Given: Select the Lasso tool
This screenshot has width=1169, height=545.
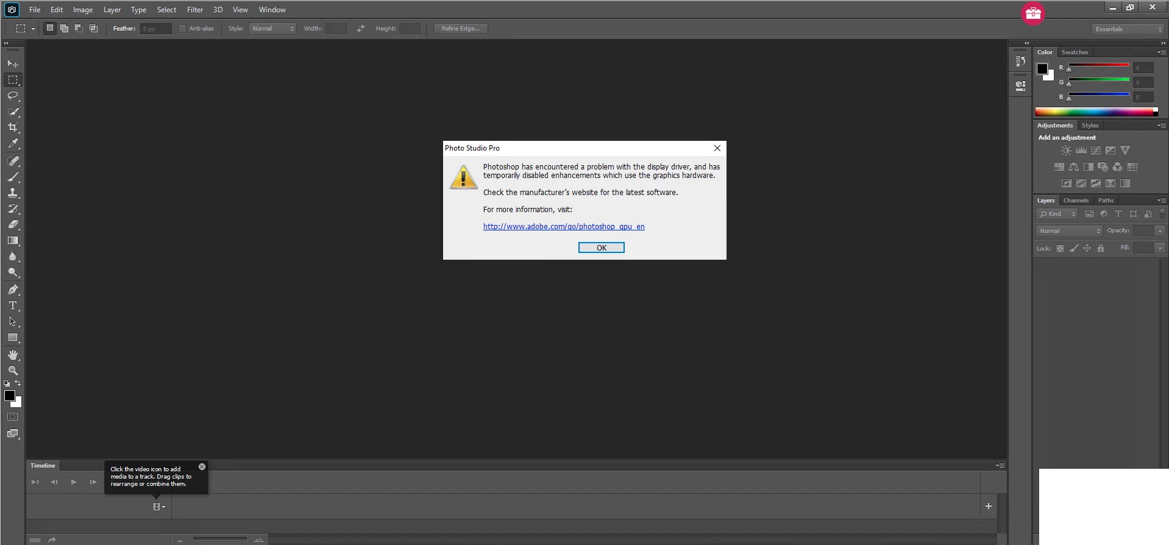Looking at the screenshot, I should tap(13, 96).
